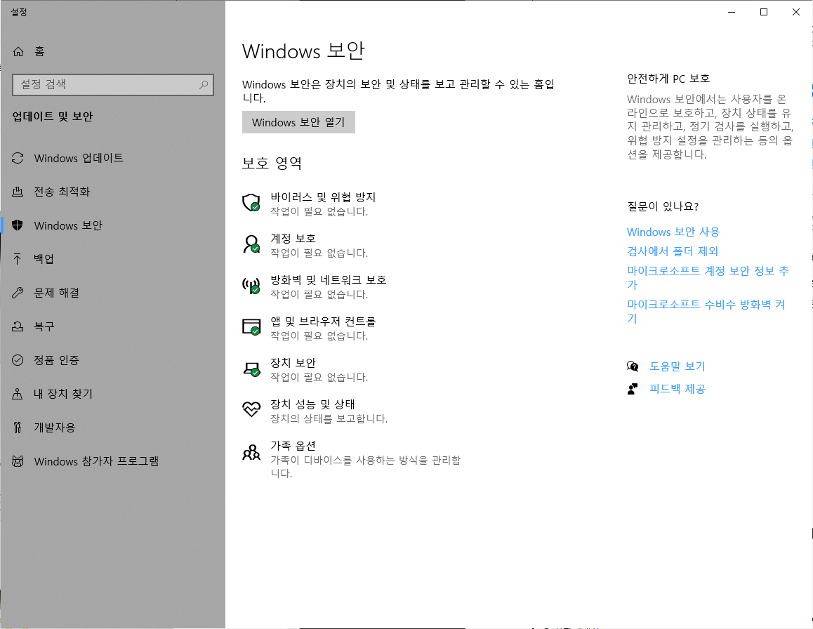This screenshot has width=813, height=629.
Task: Maximize the 설정 window
Action: pos(764,12)
